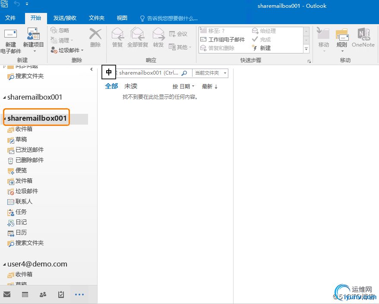Click Undo arrow in title bar
This screenshot has width=379, height=304.
click(17, 3)
